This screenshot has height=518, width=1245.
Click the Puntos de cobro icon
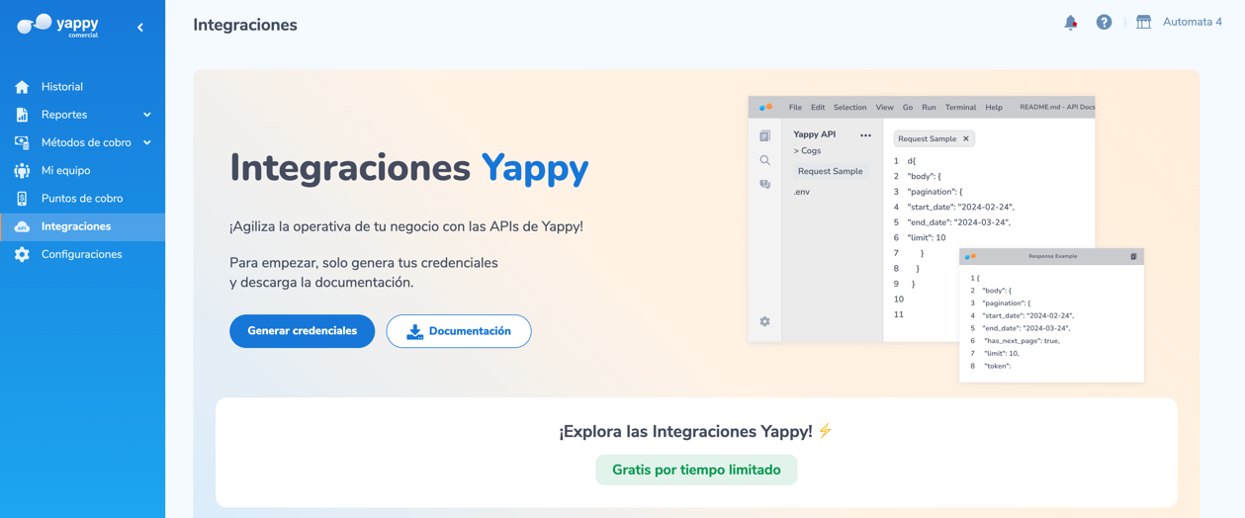[22, 199]
